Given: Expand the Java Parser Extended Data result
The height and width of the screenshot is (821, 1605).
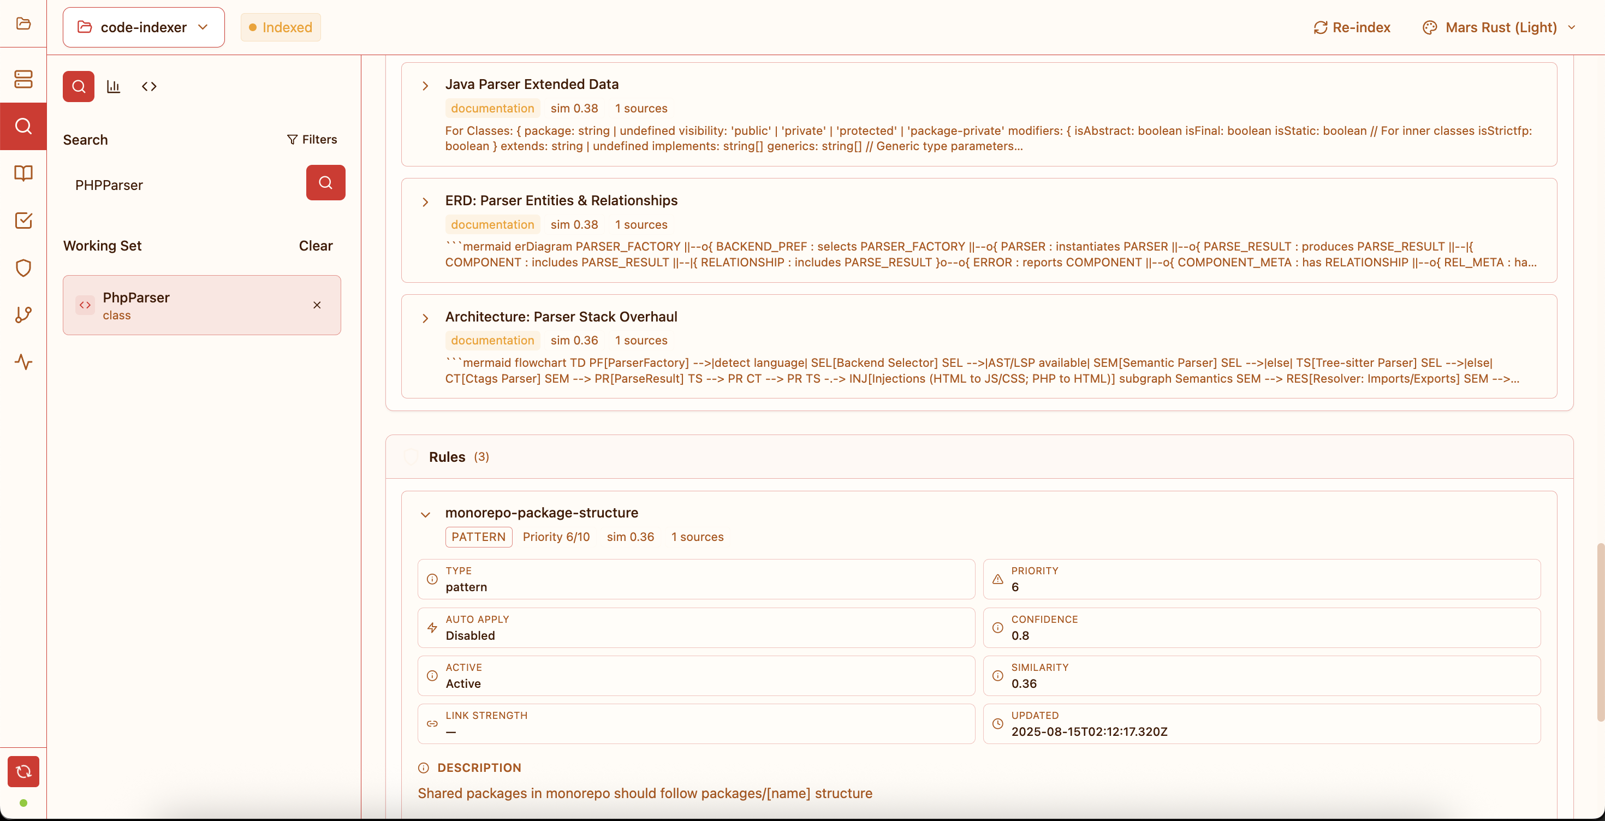Looking at the screenshot, I should 425,86.
